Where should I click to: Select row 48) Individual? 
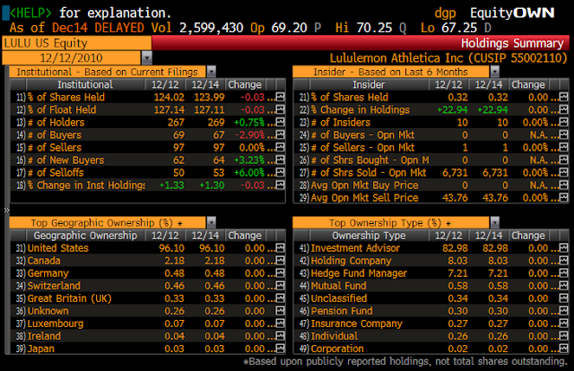tap(430, 336)
